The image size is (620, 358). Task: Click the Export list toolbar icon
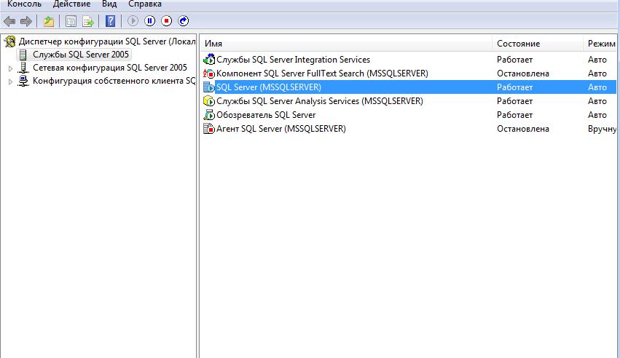(87, 21)
